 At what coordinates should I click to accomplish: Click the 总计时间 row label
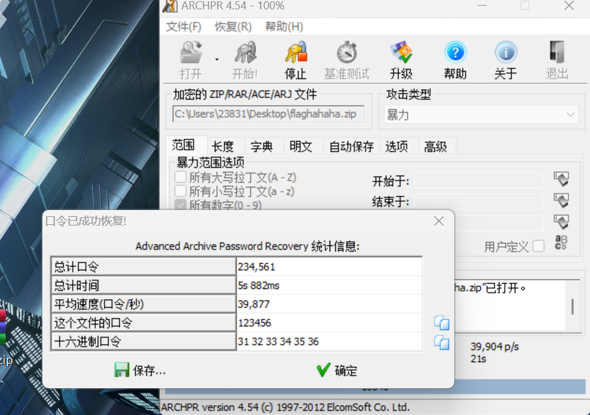143,285
